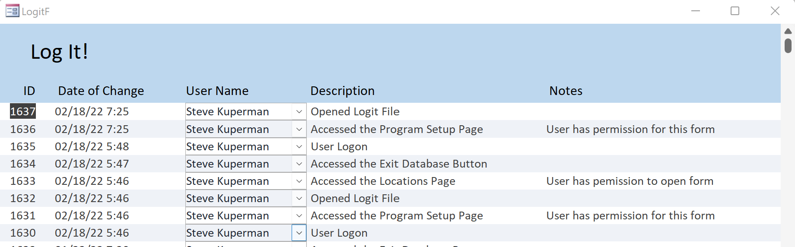Click the Date of Change column header
The height and width of the screenshot is (247, 795).
101,91
